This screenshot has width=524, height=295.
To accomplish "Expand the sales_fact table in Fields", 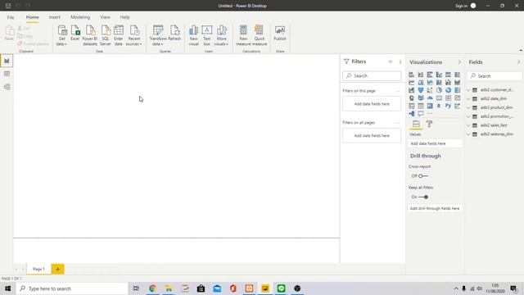I will (468, 125).
